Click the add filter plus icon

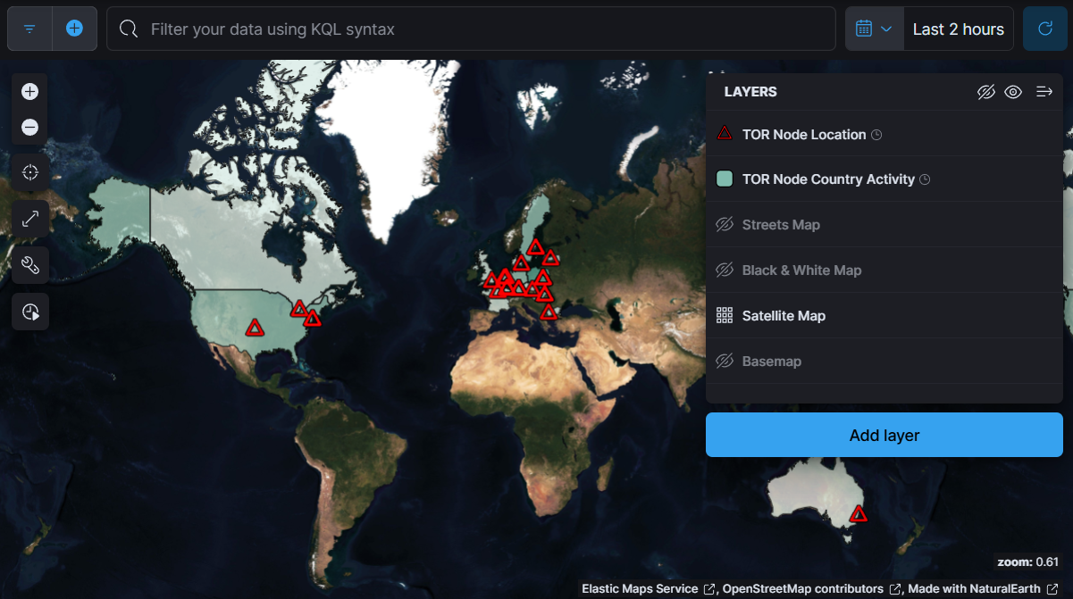(x=75, y=29)
